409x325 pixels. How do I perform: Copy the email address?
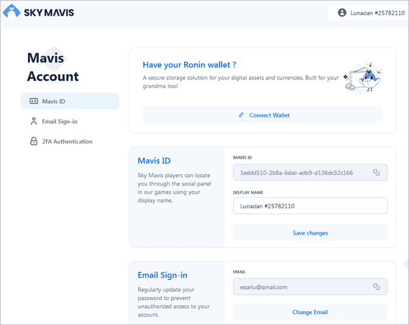click(377, 287)
